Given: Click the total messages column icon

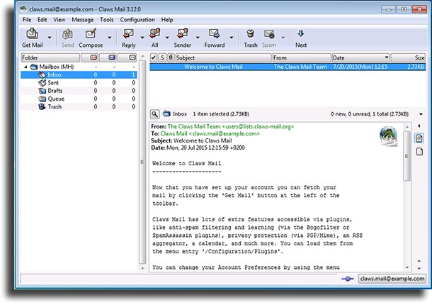Looking at the screenshot, I should click(x=132, y=57).
